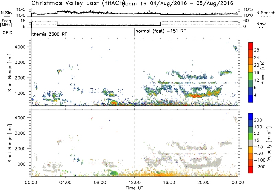Click the '18' tick on the frequency axis
This screenshot has height=190, width=275.
[x=23, y=21]
